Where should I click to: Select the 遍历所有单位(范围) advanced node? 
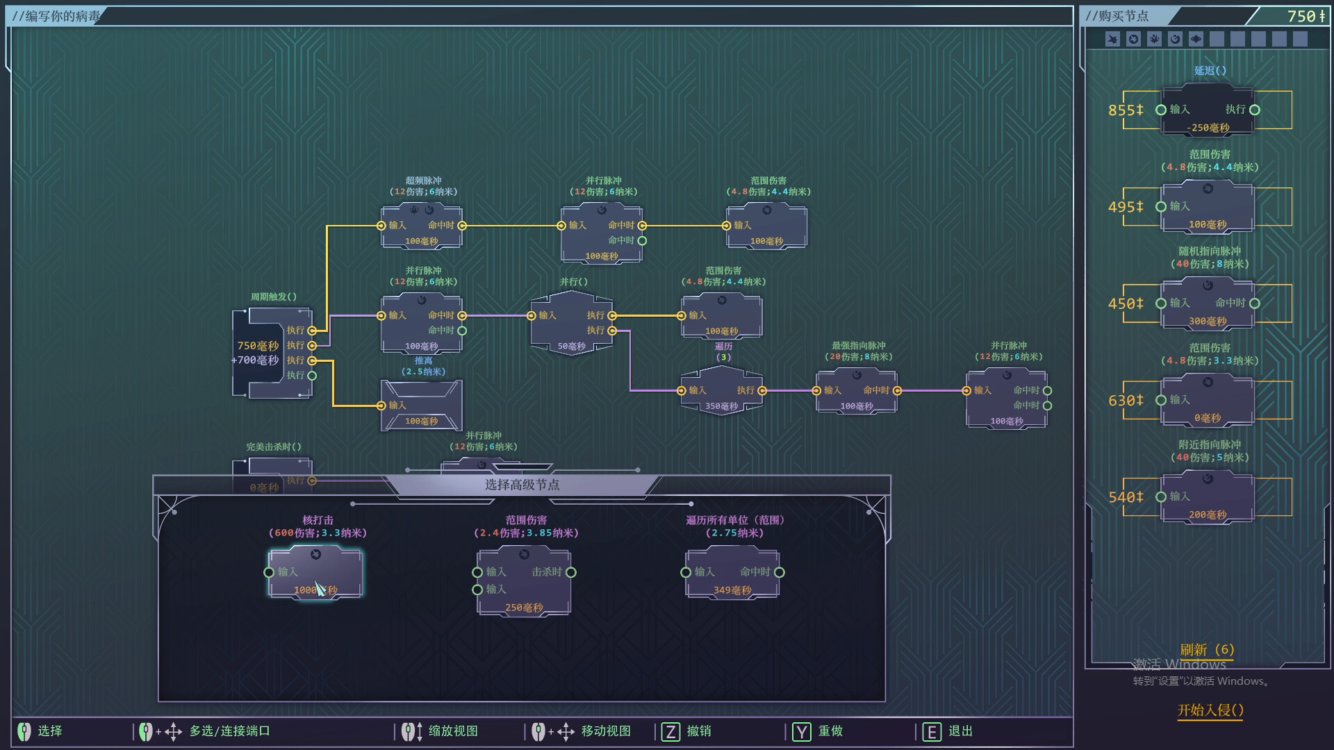coord(732,572)
